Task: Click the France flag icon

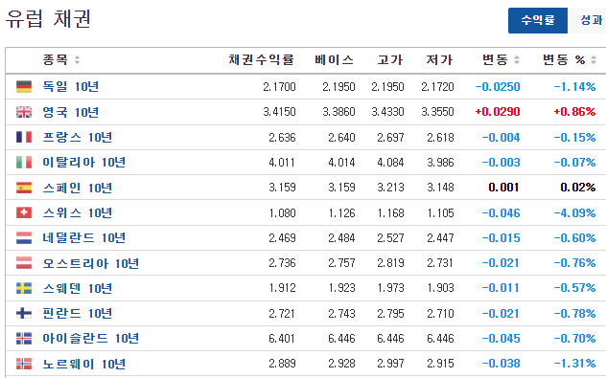Action: pos(24,137)
